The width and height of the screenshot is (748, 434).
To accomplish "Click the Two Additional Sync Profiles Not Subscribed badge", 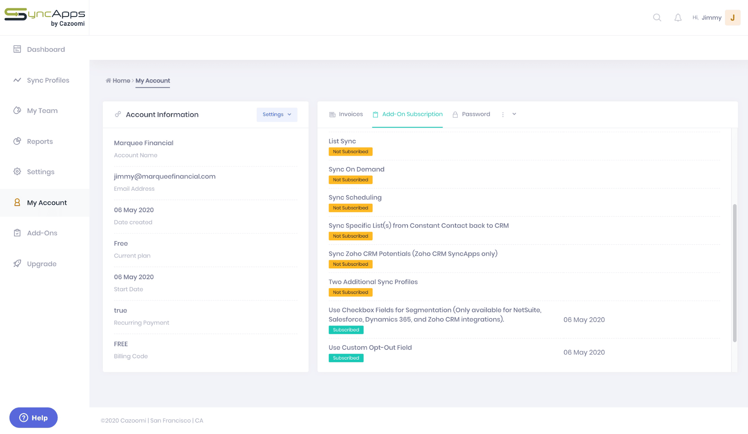I will click(350, 292).
